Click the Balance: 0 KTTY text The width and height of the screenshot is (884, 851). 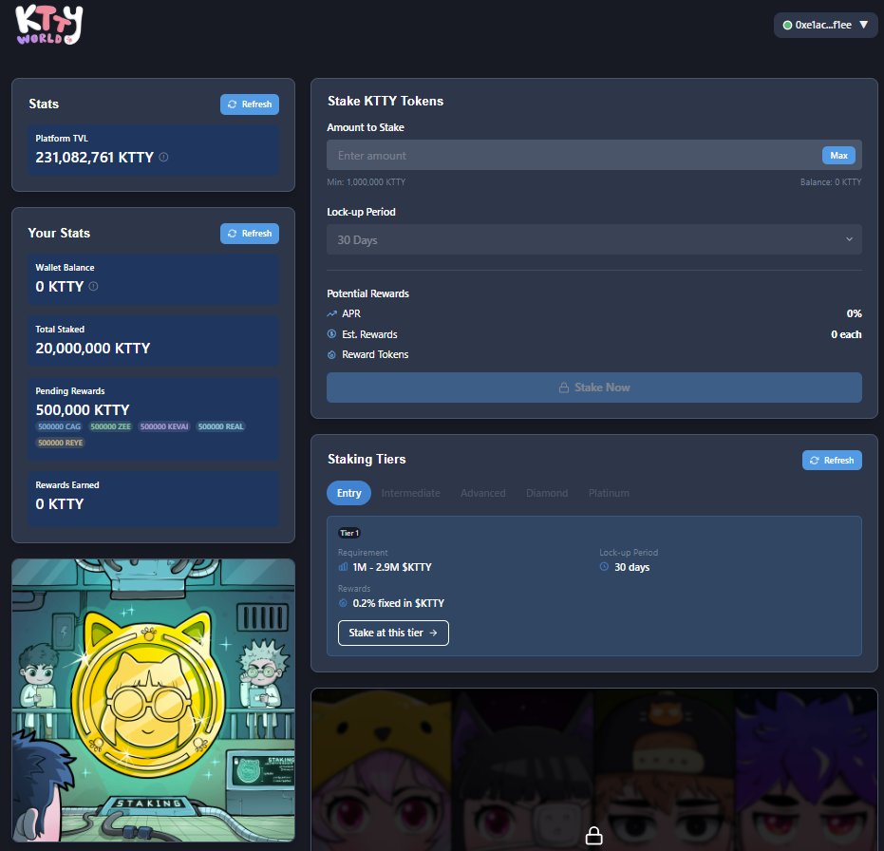pyautogui.click(x=831, y=182)
